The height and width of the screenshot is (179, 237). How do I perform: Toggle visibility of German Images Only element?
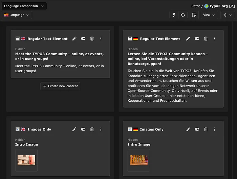[197, 130]
